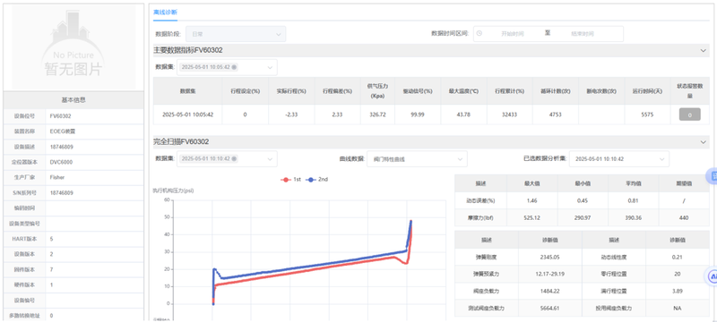Click the S/N系列号 value 18746809

click(x=62, y=193)
